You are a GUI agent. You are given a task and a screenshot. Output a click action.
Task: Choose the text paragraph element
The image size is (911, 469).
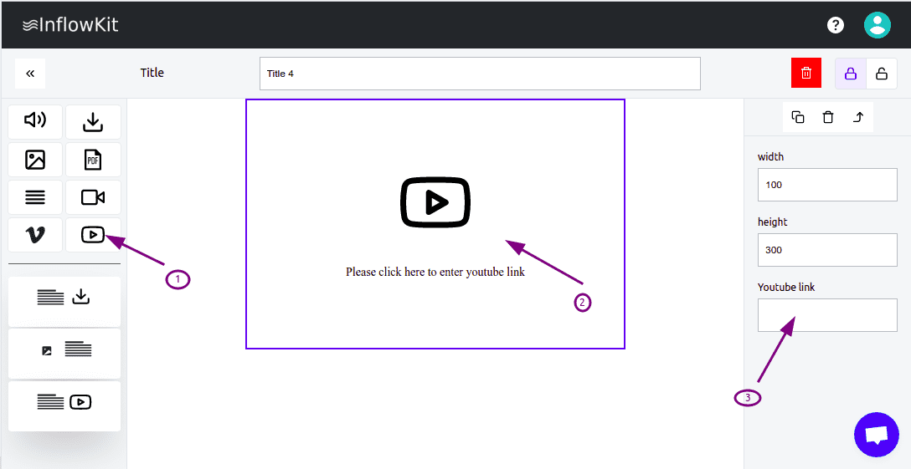(x=35, y=197)
